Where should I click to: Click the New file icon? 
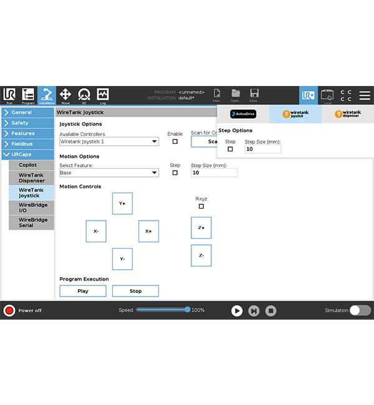click(x=216, y=95)
